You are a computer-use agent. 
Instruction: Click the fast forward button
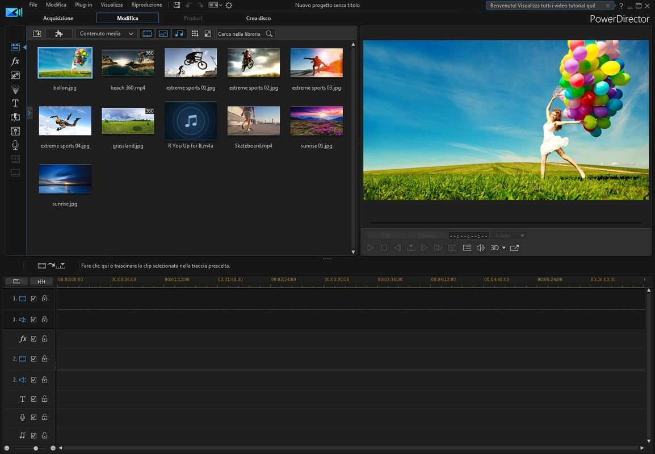438,248
